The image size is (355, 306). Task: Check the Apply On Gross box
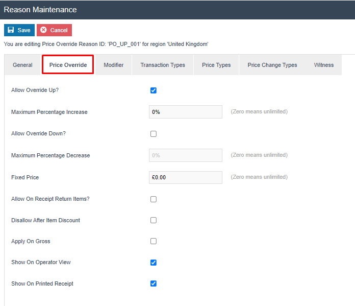click(154, 241)
